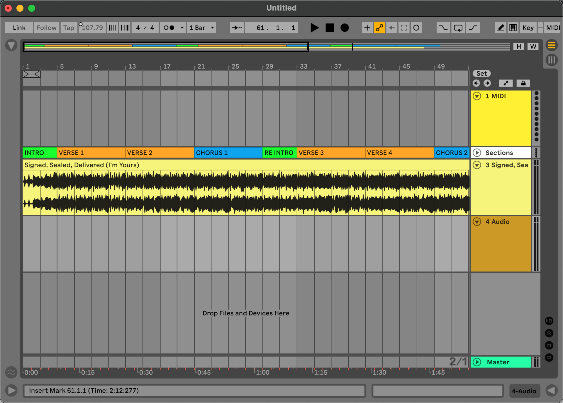
Task: Enable Follow playback button
Action: [x=47, y=28]
